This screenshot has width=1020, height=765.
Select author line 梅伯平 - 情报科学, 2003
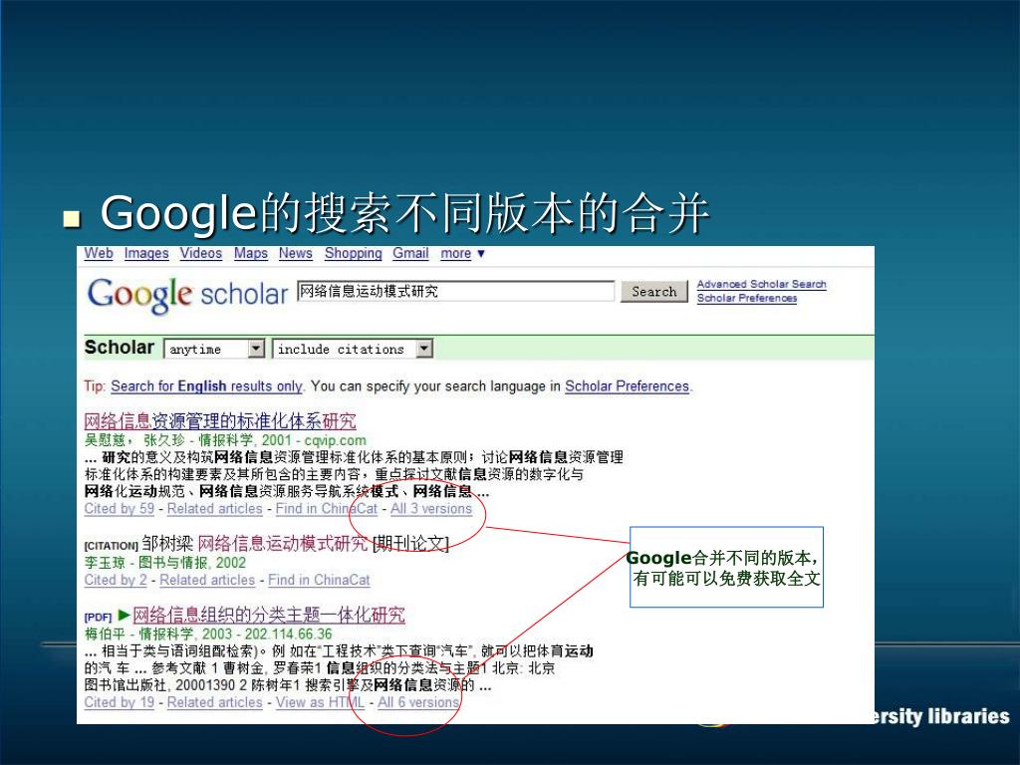coord(208,635)
